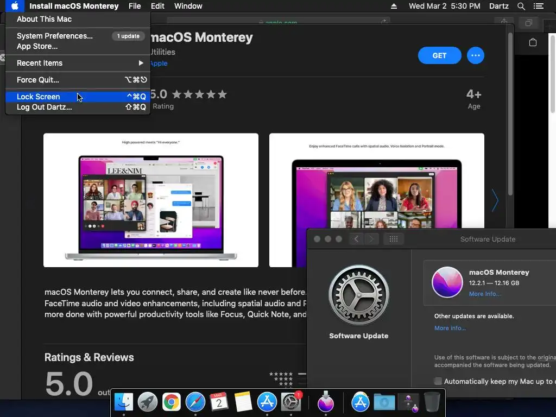
Task: Select Force Quit menu item
Action: [78, 80]
